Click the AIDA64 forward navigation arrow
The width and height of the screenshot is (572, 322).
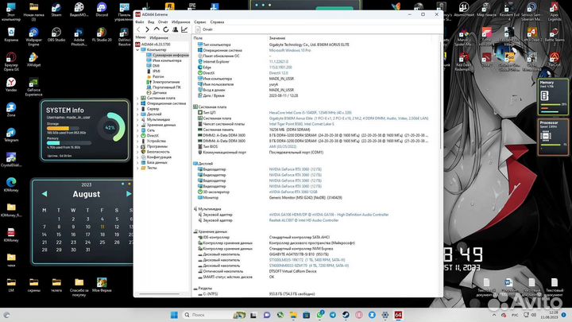148,29
